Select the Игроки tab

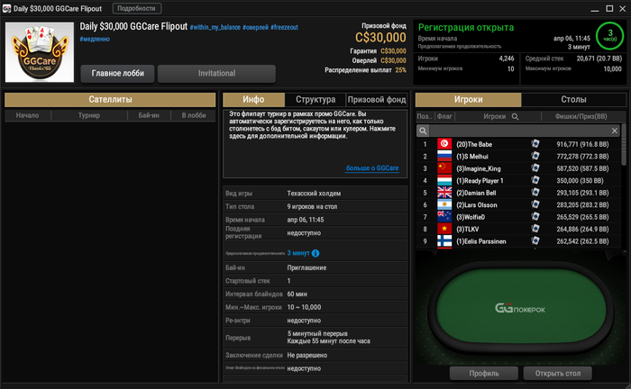coord(468,99)
